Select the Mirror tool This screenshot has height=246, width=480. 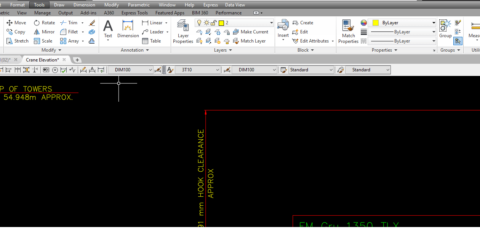[45, 32]
